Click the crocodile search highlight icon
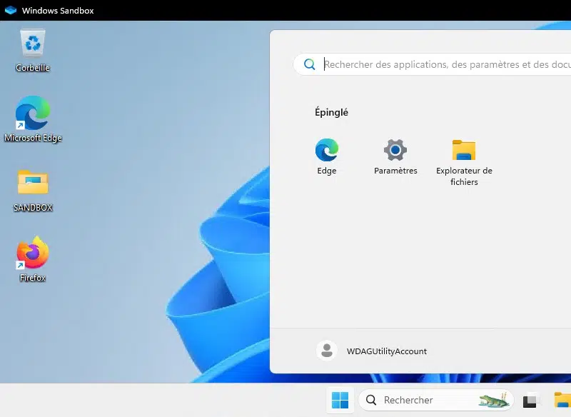 pos(493,401)
